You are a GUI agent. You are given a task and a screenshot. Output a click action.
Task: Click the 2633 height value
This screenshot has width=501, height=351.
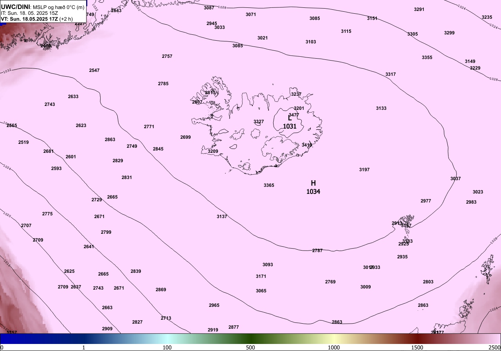tap(73, 97)
